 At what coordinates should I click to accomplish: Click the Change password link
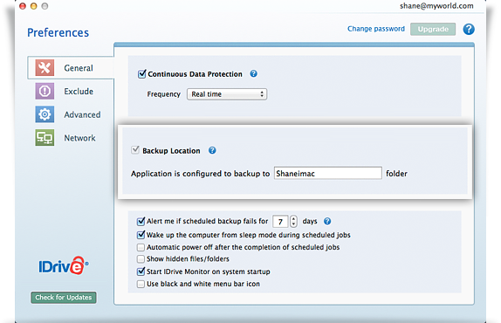pyautogui.click(x=376, y=29)
